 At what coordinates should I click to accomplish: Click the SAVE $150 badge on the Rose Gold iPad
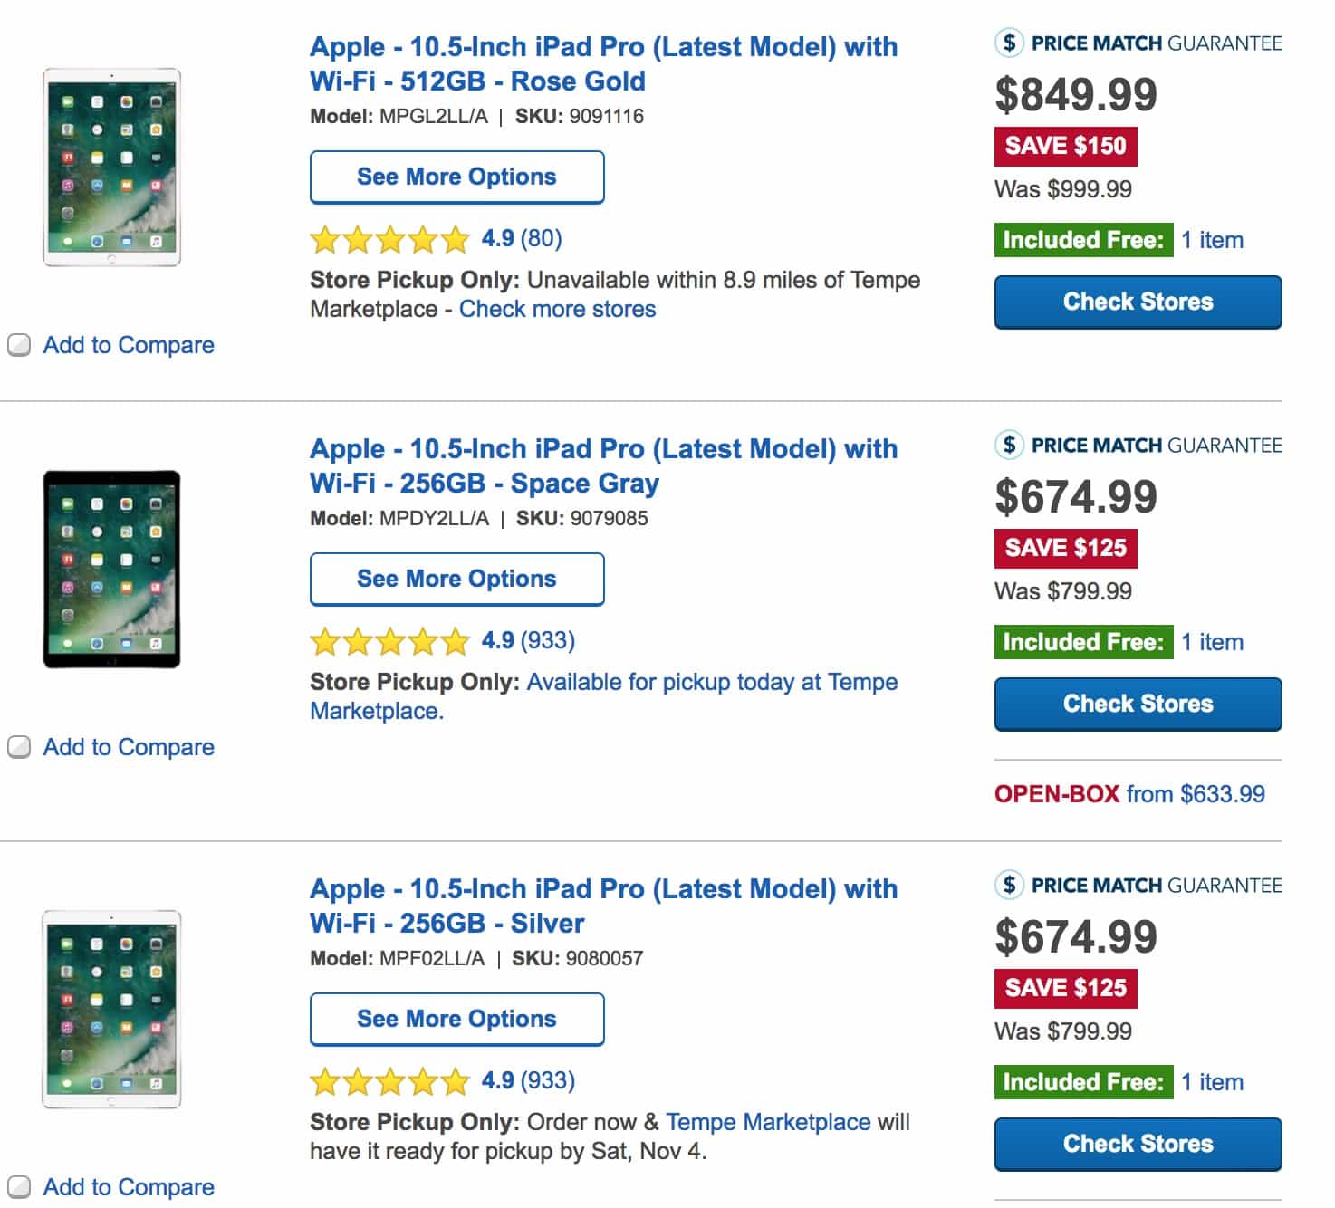(1066, 146)
